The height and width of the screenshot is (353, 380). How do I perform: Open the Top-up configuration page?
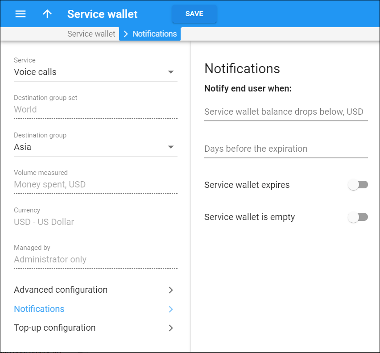(54, 328)
